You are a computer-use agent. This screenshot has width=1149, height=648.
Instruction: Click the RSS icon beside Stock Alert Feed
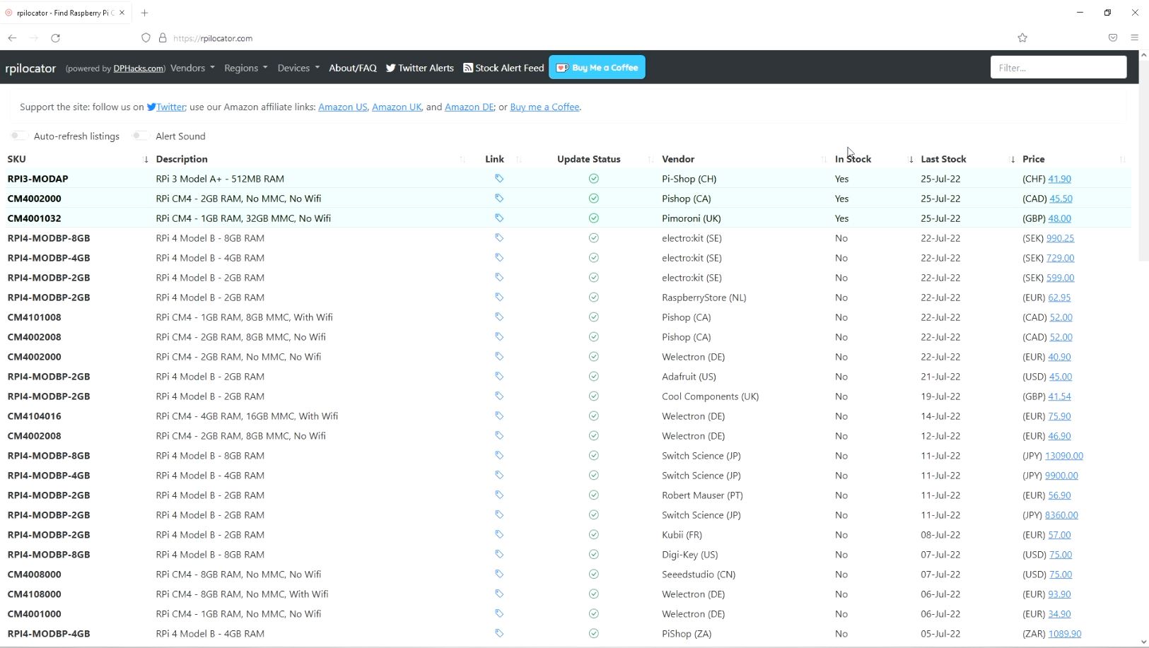[468, 68]
